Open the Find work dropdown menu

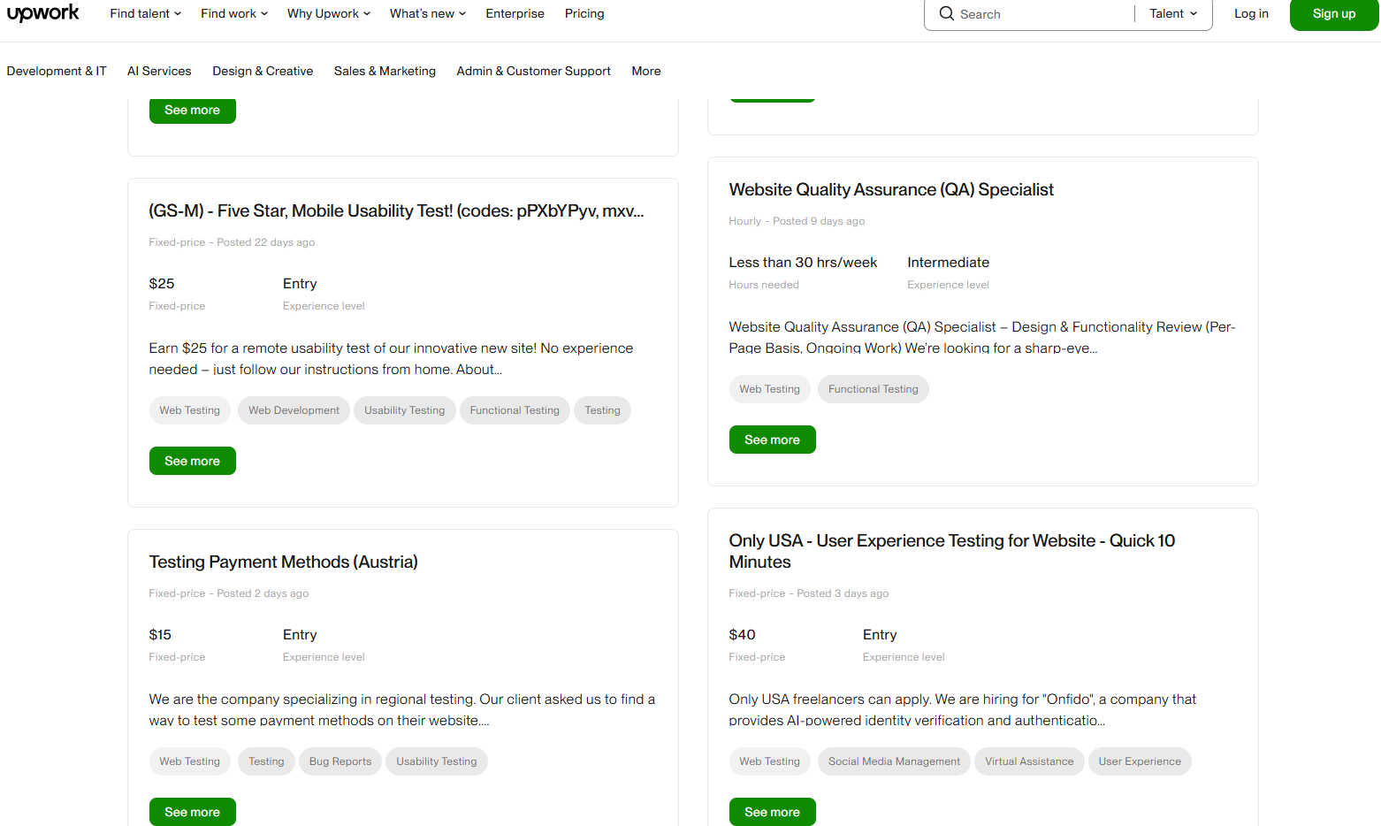(x=233, y=14)
